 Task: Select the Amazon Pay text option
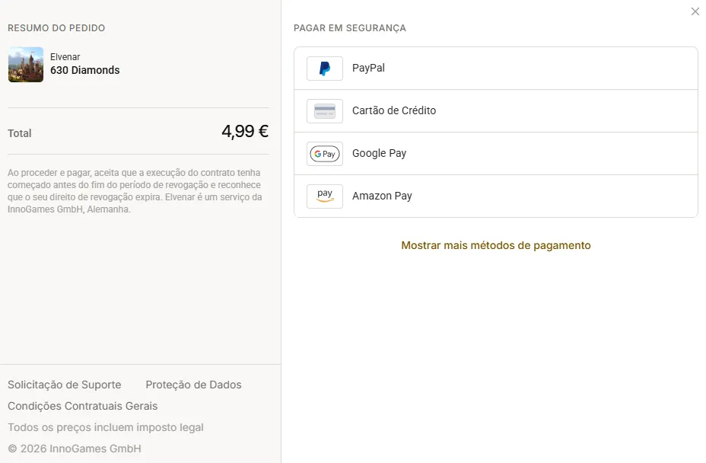pos(382,196)
